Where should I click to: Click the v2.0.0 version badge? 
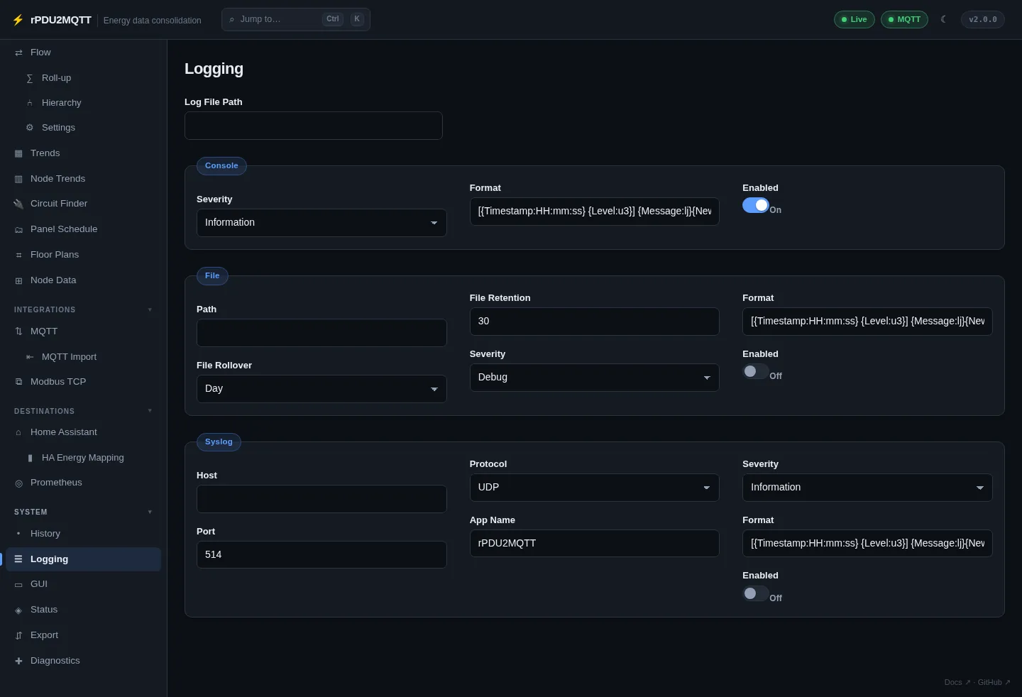tap(982, 19)
